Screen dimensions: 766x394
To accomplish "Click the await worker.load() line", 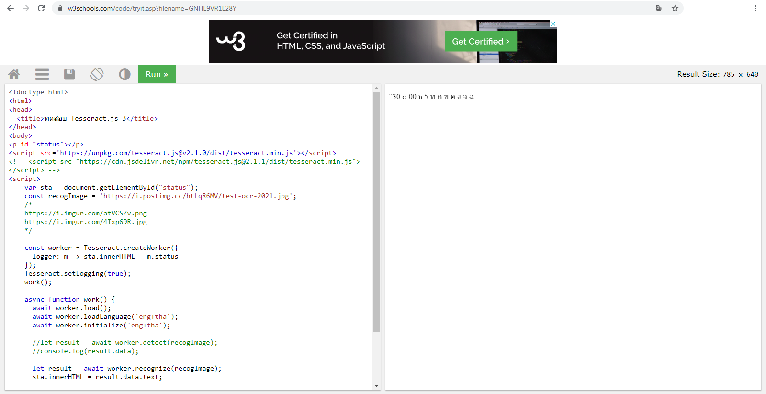I will (x=72, y=308).
